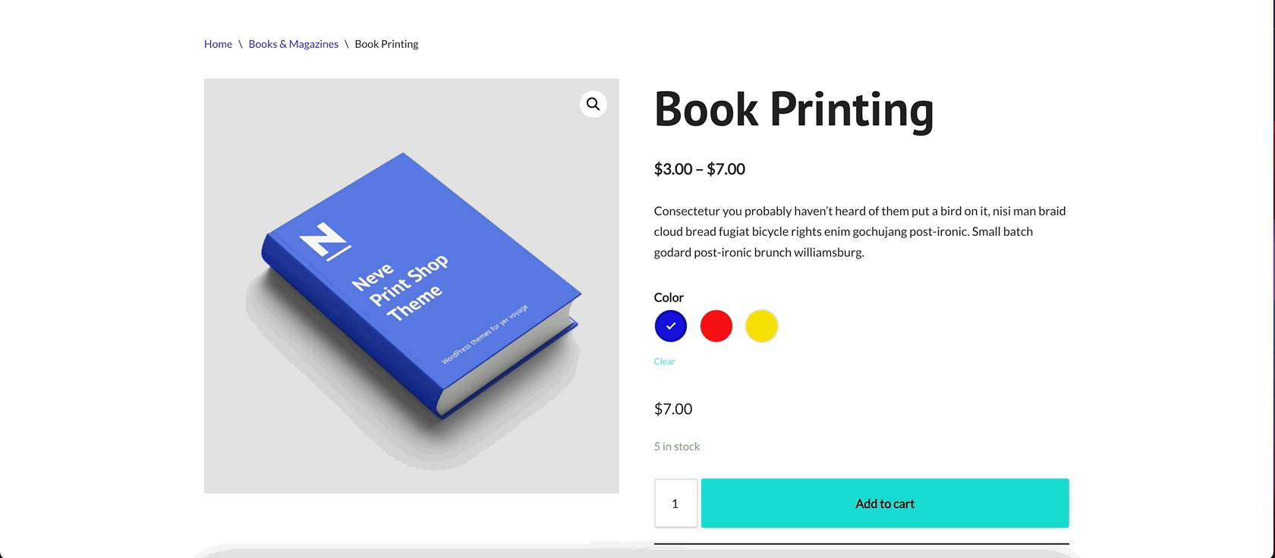The height and width of the screenshot is (558, 1275).
Task: Click the 5 in stock status text
Action: click(677, 447)
